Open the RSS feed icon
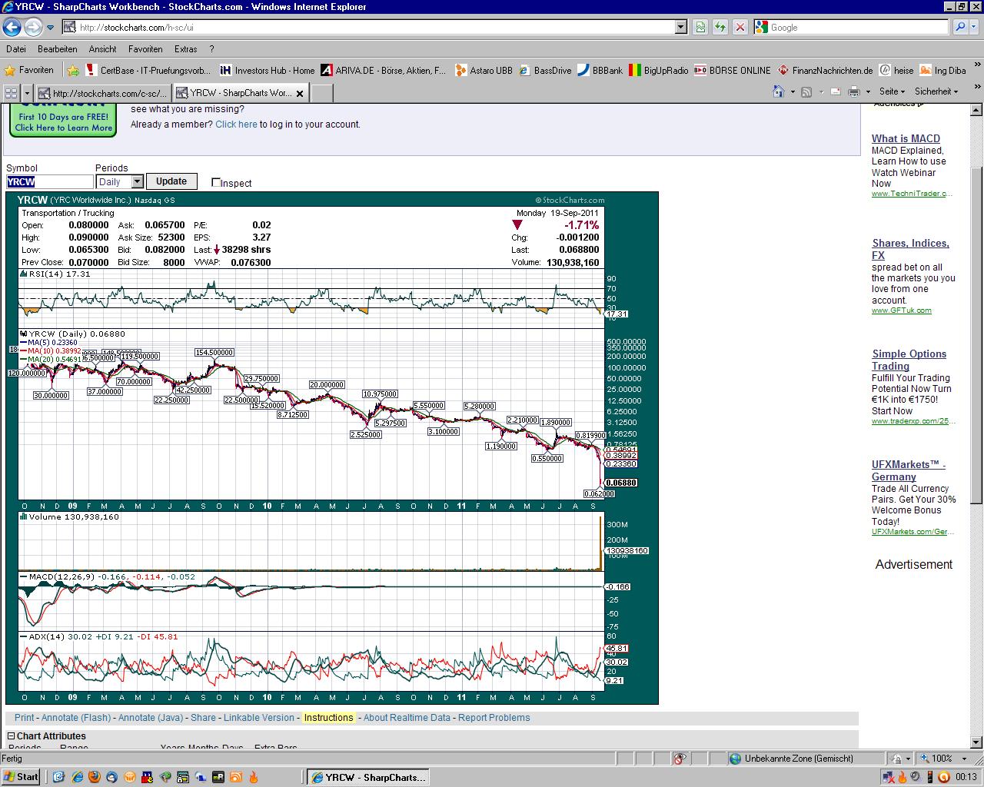Image resolution: width=984 pixels, height=787 pixels. click(x=805, y=91)
